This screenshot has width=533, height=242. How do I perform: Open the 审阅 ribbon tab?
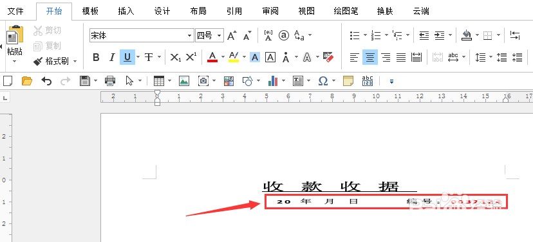pyautogui.click(x=270, y=11)
